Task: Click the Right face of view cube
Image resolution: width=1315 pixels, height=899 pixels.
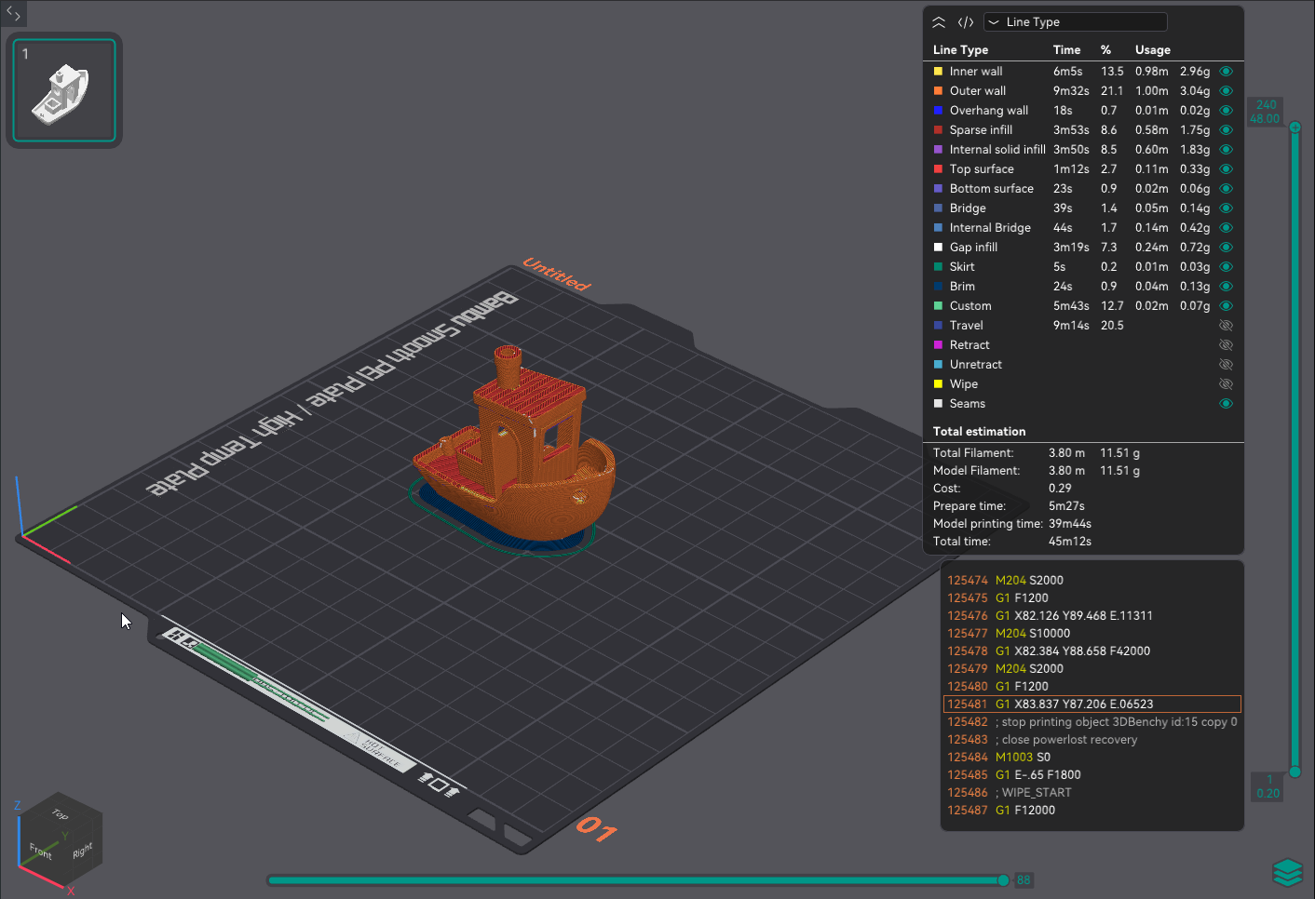Action: (84, 851)
